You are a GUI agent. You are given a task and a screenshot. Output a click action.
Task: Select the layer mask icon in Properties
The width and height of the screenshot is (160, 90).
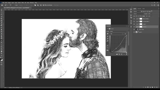click(x=109, y=29)
